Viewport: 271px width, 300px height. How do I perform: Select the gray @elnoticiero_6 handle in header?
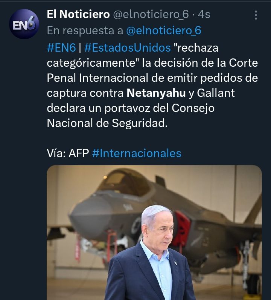pos(151,15)
